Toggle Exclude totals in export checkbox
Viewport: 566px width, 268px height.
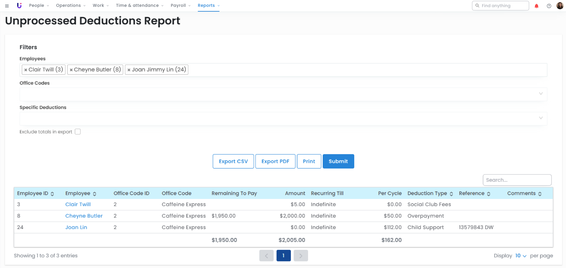click(78, 132)
